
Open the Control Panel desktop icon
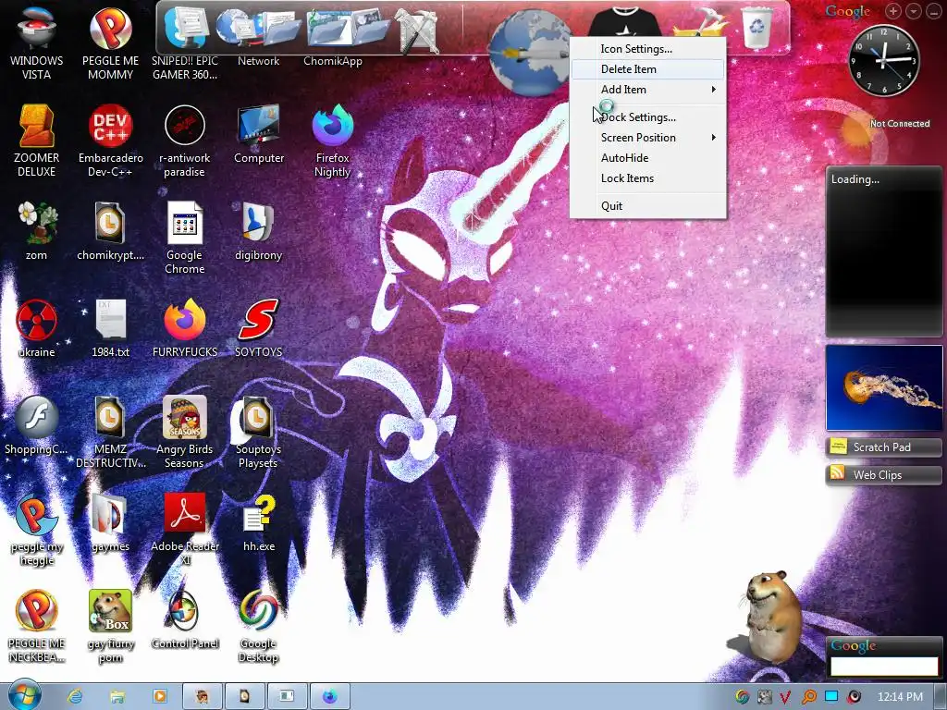coord(184,620)
